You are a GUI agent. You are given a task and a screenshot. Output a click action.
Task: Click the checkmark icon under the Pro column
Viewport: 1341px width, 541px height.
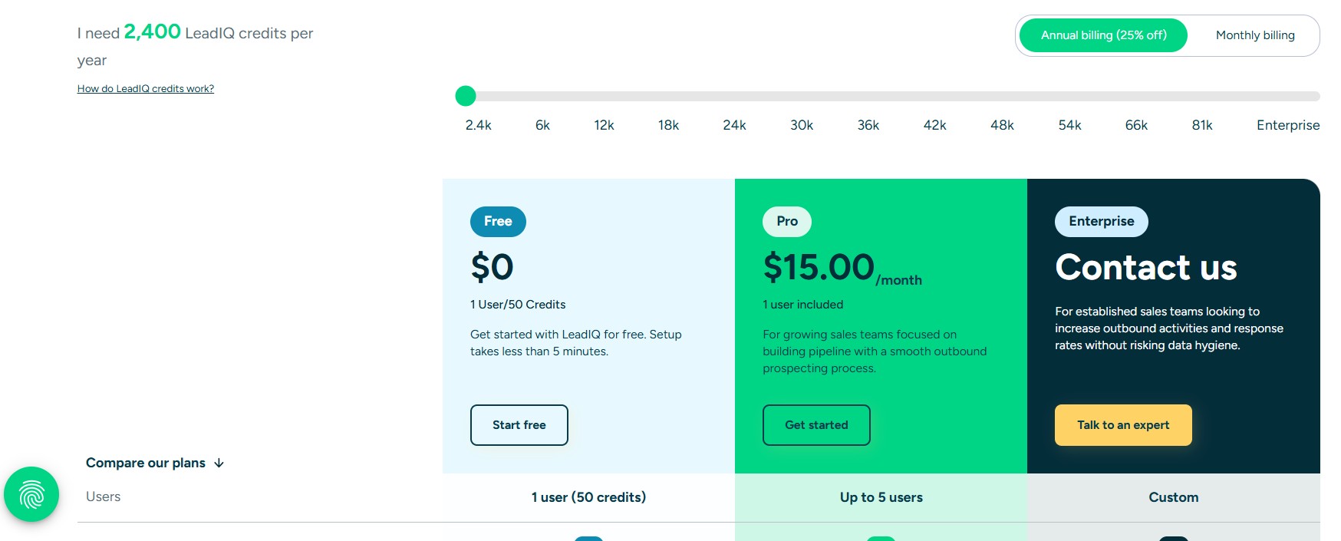880,537
